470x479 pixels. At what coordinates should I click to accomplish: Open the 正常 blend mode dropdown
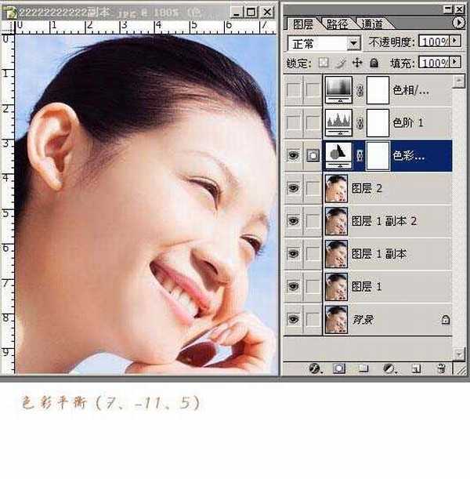coord(353,43)
